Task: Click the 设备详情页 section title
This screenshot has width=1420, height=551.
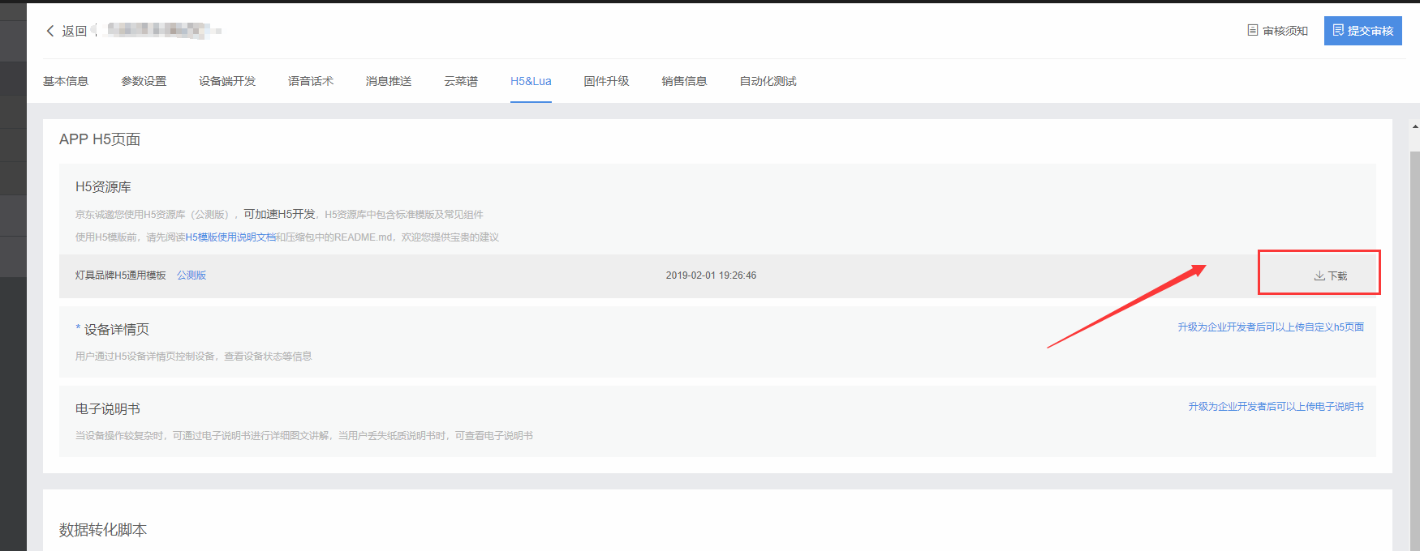Action: click(117, 330)
